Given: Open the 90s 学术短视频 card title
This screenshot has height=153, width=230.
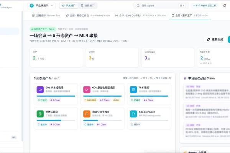Looking at the screenshot, I should click(54, 88).
